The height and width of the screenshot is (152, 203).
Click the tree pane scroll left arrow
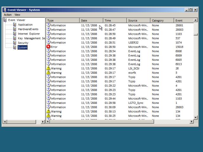tap(5, 122)
